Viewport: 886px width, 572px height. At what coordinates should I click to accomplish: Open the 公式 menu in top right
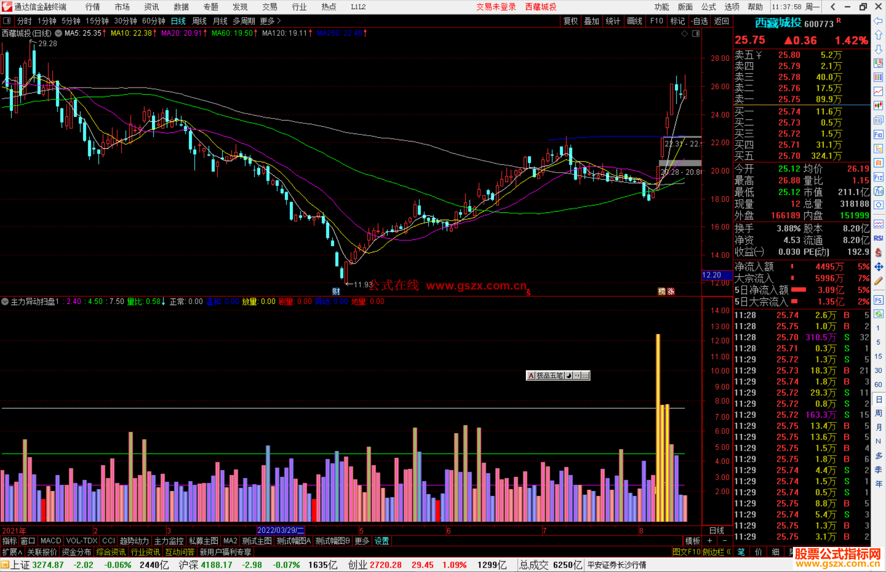[x=708, y=7]
